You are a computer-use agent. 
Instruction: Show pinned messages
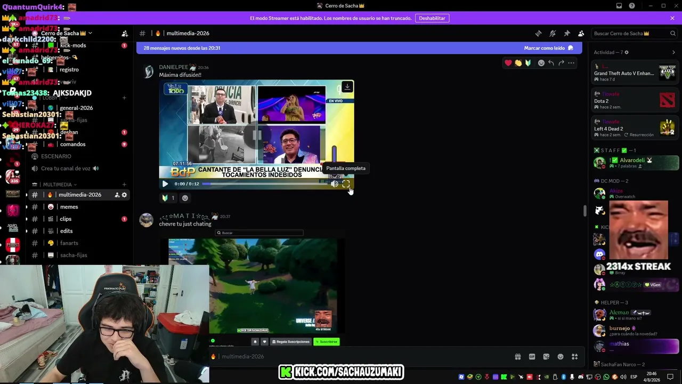[567, 33]
